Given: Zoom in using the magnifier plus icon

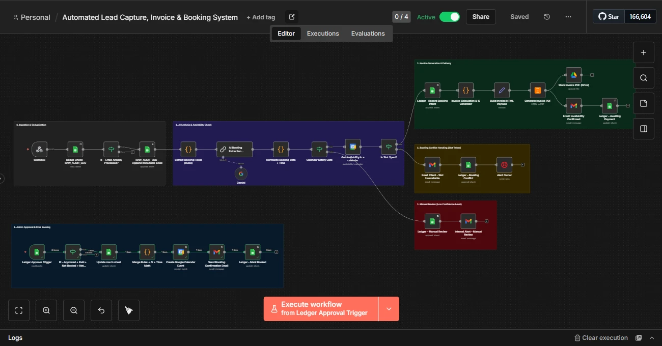Looking at the screenshot, I should (x=46, y=310).
